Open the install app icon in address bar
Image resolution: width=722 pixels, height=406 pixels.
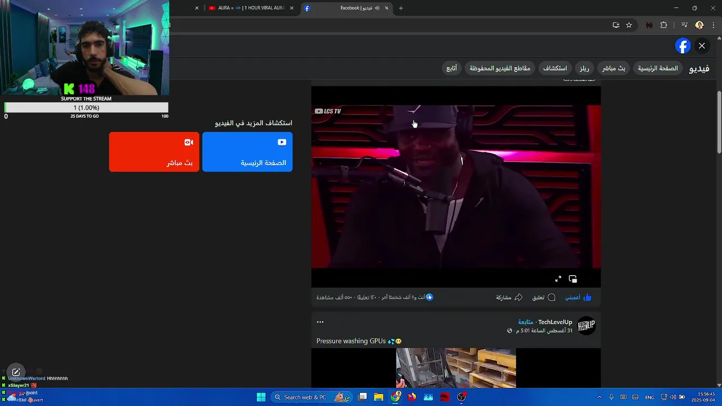tap(616, 25)
